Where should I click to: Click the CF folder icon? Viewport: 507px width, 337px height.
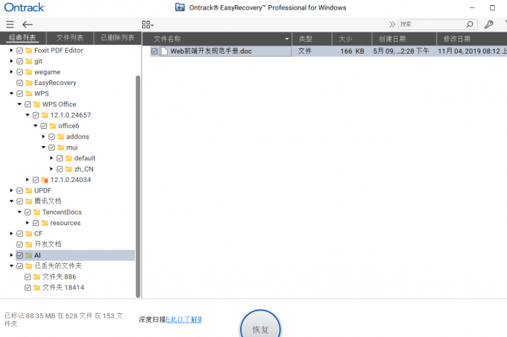pyautogui.click(x=29, y=233)
